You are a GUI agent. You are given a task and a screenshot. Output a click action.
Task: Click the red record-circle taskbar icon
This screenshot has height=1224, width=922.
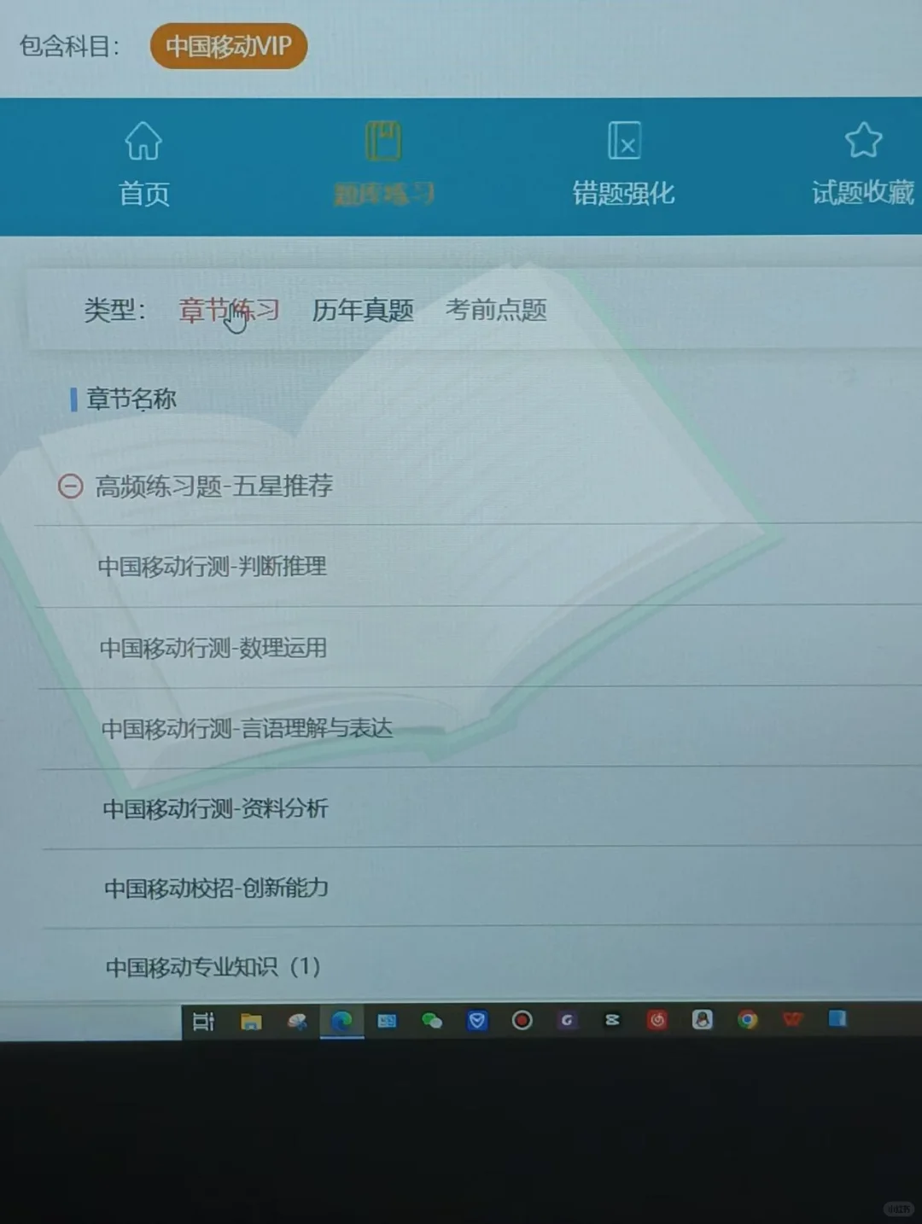tap(522, 1020)
